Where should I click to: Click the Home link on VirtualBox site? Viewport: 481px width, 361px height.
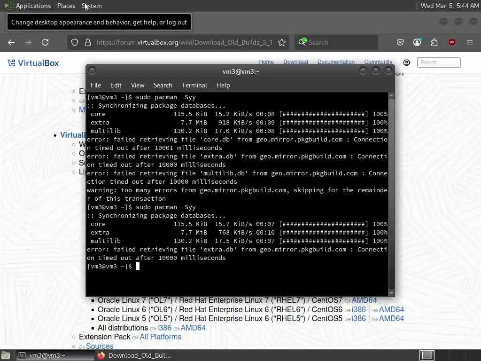click(x=266, y=62)
